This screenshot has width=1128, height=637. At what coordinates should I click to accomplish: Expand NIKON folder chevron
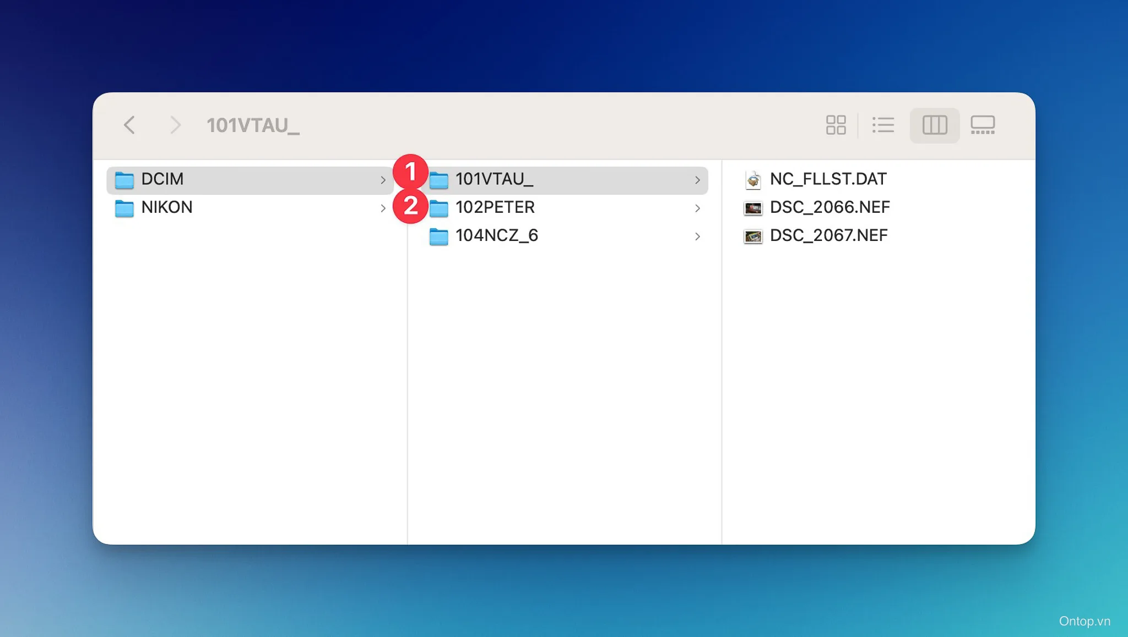tap(383, 208)
